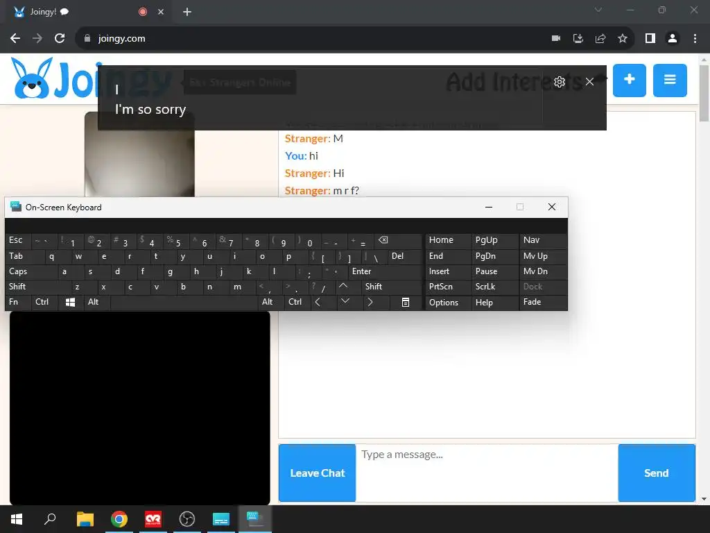Click the blue plus button
Viewport: 710px width, 533px height.
pyautogui.click(x=629, y=81)
